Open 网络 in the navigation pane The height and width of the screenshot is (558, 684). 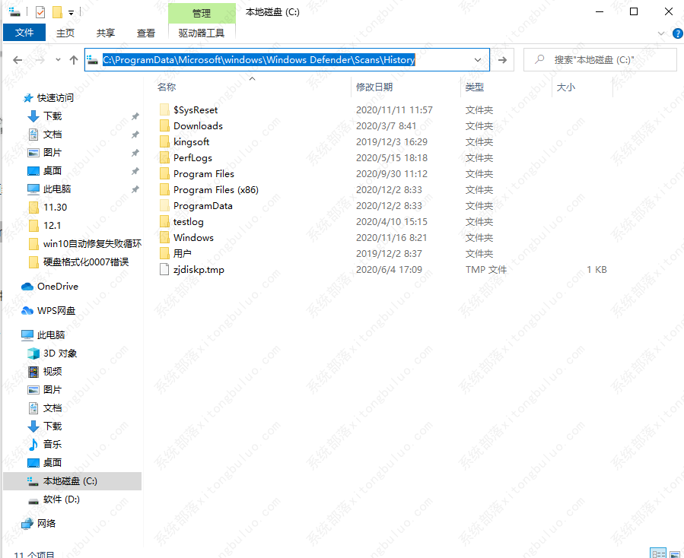click(47, 523)
